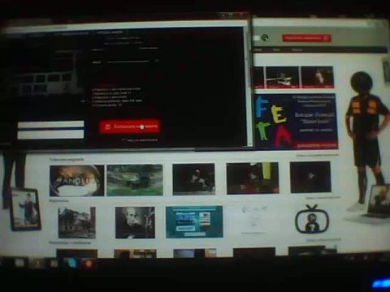
Task: Launch Firefox from the taskbar
Action: (89, 263)
